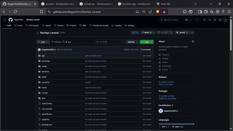Edit repository details gear icon in About
Screen dimensions: 233x131
[193, 41]
